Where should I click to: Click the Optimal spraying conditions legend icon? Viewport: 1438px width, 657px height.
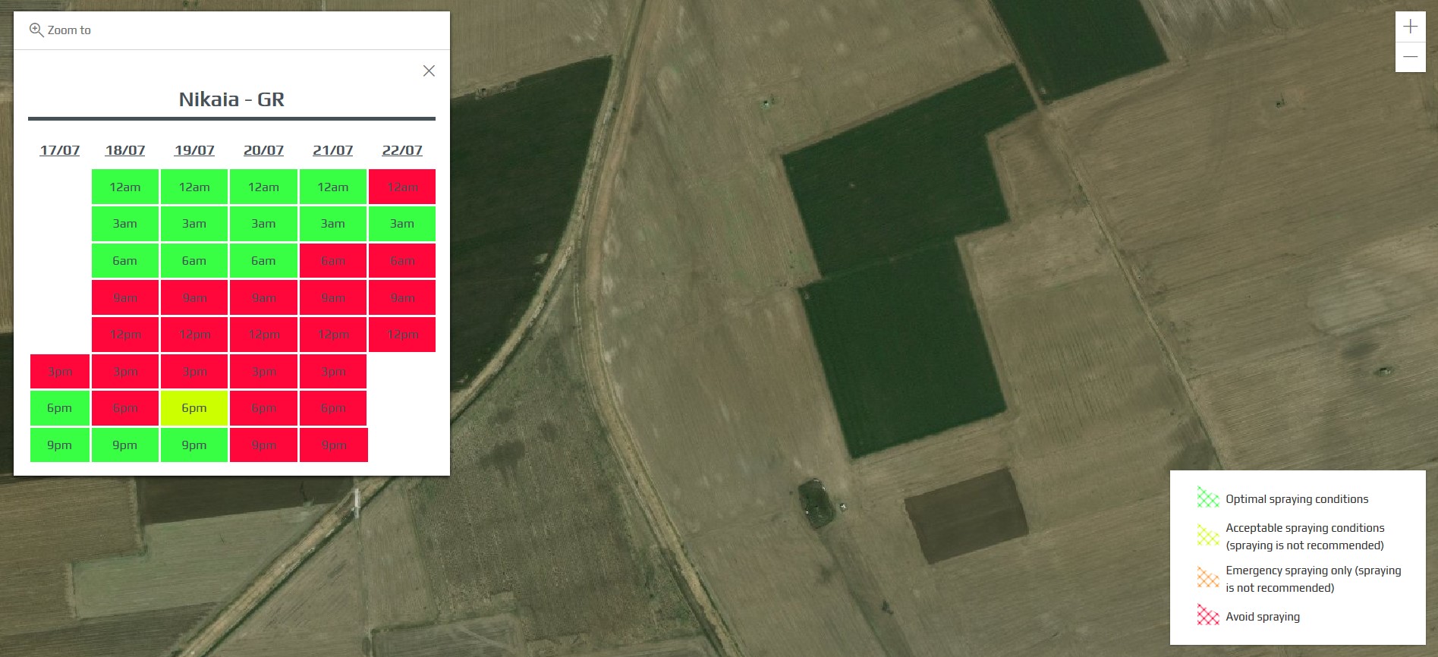pos(1207,498)
